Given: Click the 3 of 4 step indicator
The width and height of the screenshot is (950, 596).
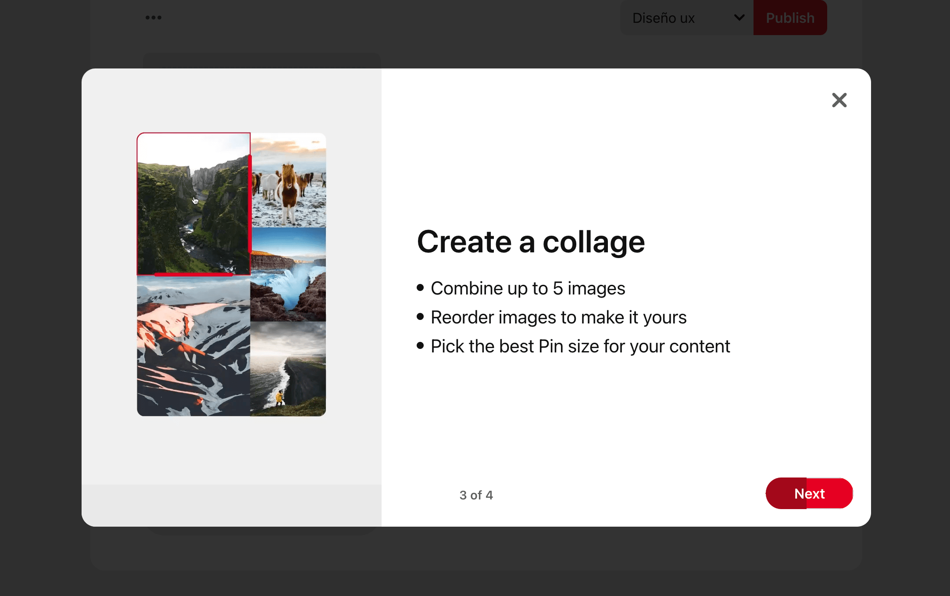Looking at the screenshot, I should 476,495.
